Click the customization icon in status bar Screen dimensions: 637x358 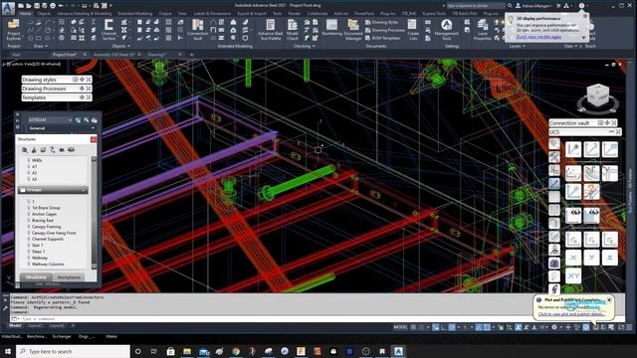629,327
